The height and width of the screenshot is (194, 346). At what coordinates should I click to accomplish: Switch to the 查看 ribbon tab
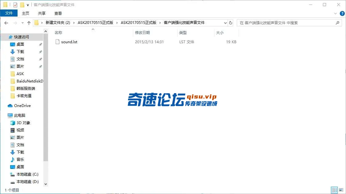click(58, 13)
